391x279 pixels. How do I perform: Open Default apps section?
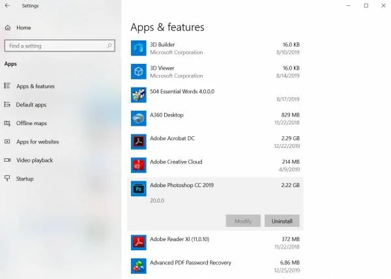click(x=31, y=105)
